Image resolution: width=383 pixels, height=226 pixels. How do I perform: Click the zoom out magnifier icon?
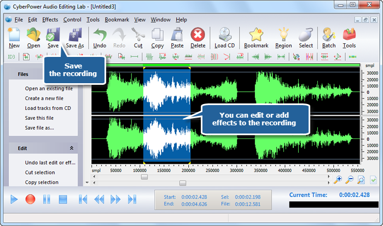click(x=350, y=180)
